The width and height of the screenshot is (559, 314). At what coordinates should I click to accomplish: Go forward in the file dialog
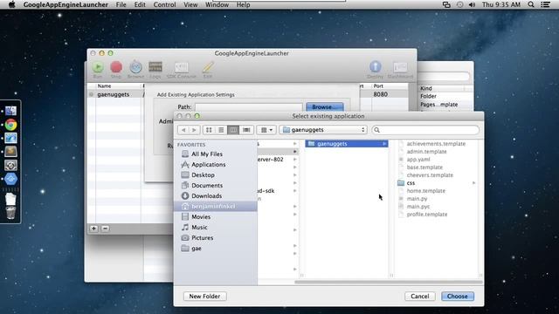click(x=194, y=130)
